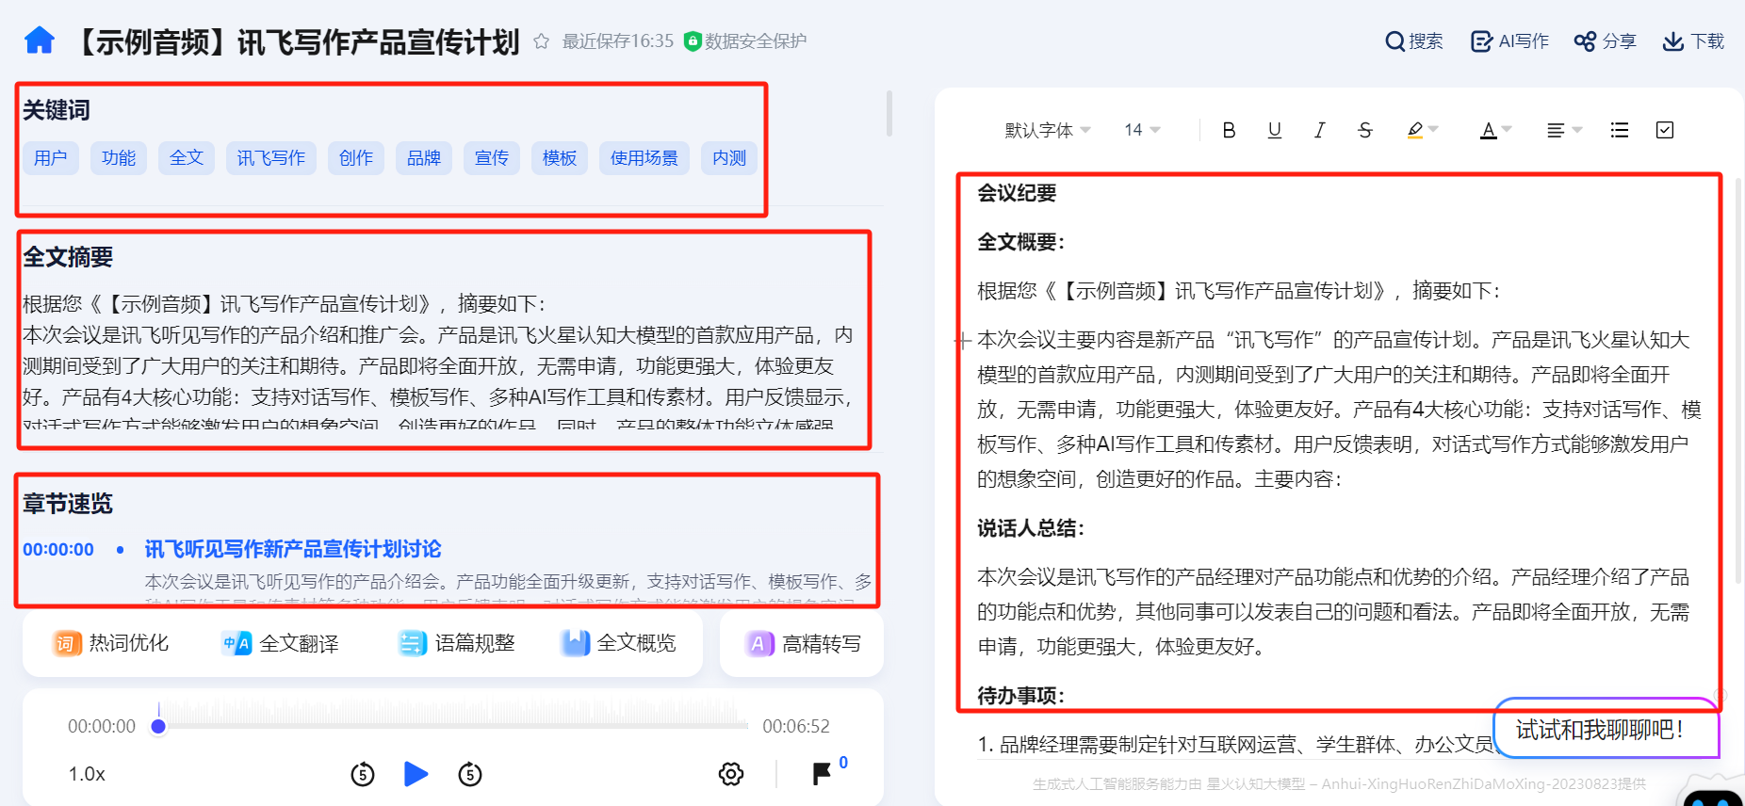Viewport: 1745px width, 806px height.
Task: Click the 全文概要 heading
Action: click(x=1020, y=242)
